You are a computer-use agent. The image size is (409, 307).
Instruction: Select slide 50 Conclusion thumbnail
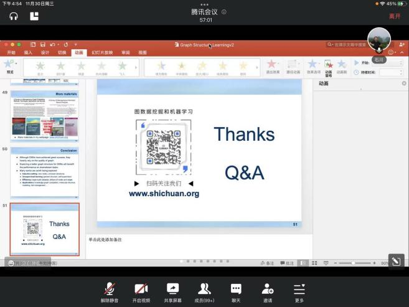[45, 172]
